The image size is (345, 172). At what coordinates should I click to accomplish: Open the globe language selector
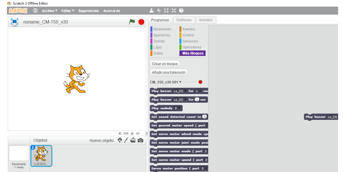pyautogui.click(x=35, y=11)
